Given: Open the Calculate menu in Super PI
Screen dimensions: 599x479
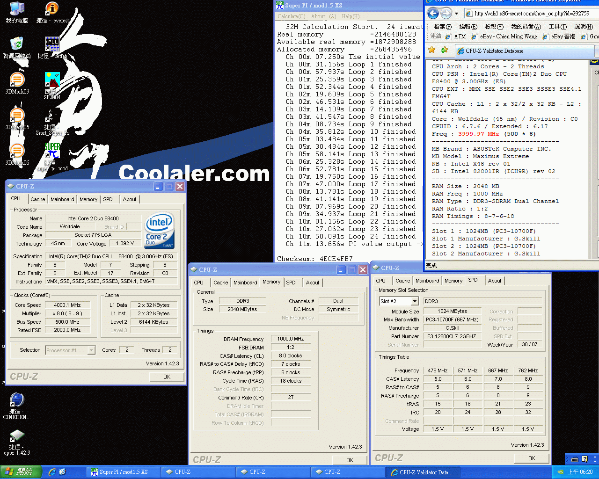Looking at the screenshot, I should point(291,16).
